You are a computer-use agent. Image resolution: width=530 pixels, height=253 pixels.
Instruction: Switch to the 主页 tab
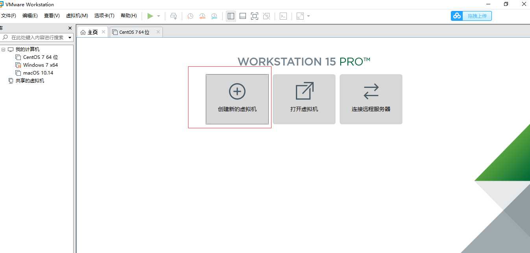tap(92, 32)
